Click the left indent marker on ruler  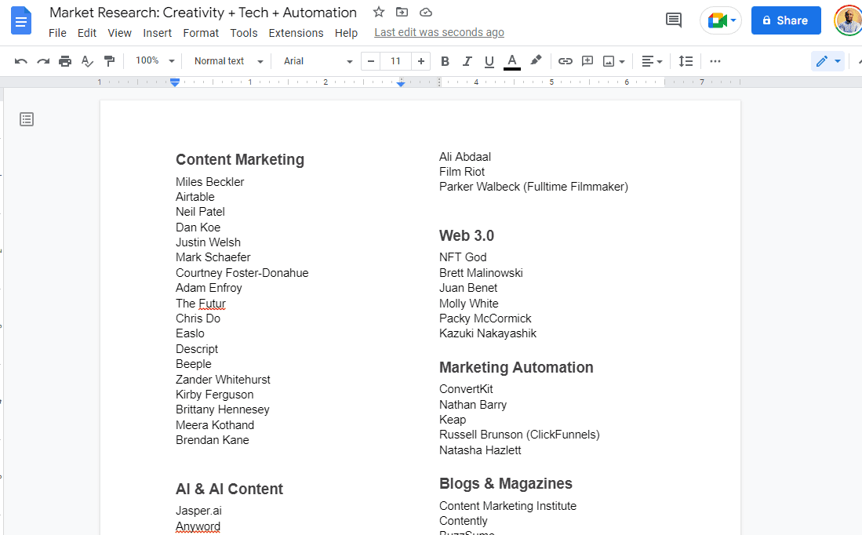[x=175, y=82]
